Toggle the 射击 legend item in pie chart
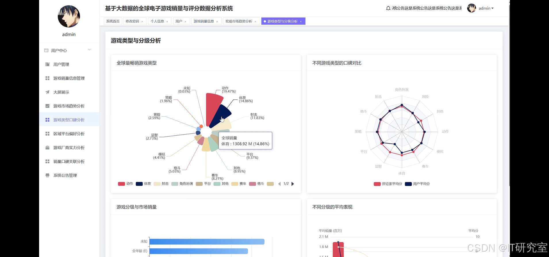549x257 pixels. 161,184
